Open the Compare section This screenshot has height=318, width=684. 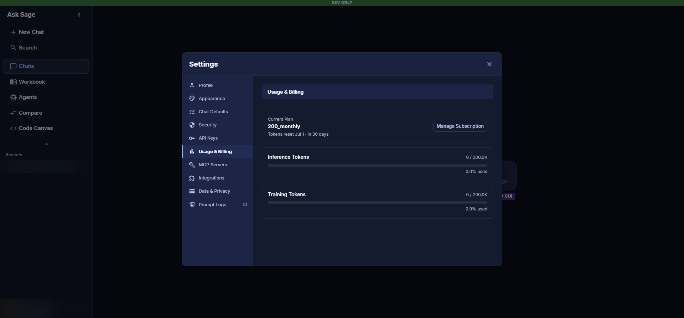point(46,113)
